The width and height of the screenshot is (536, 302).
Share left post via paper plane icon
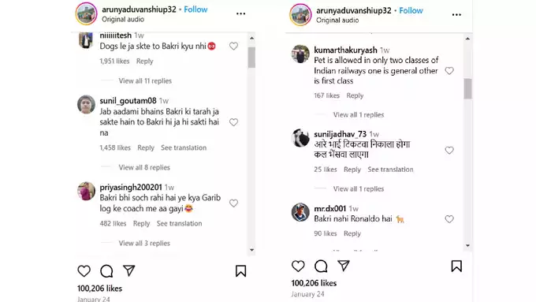(128, 270)
